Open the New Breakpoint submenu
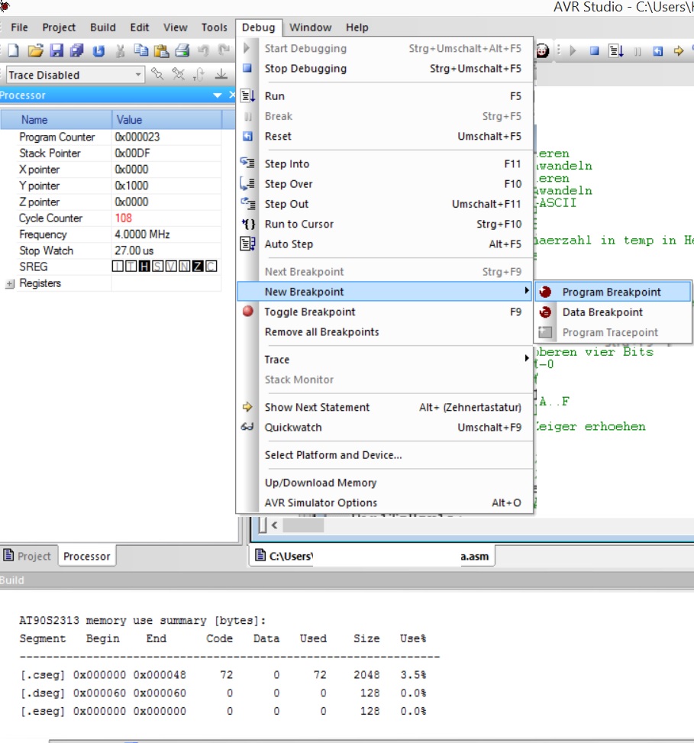The width and height of the screenshot is (694, 743). pyautogui.click(x=385, y=292)
